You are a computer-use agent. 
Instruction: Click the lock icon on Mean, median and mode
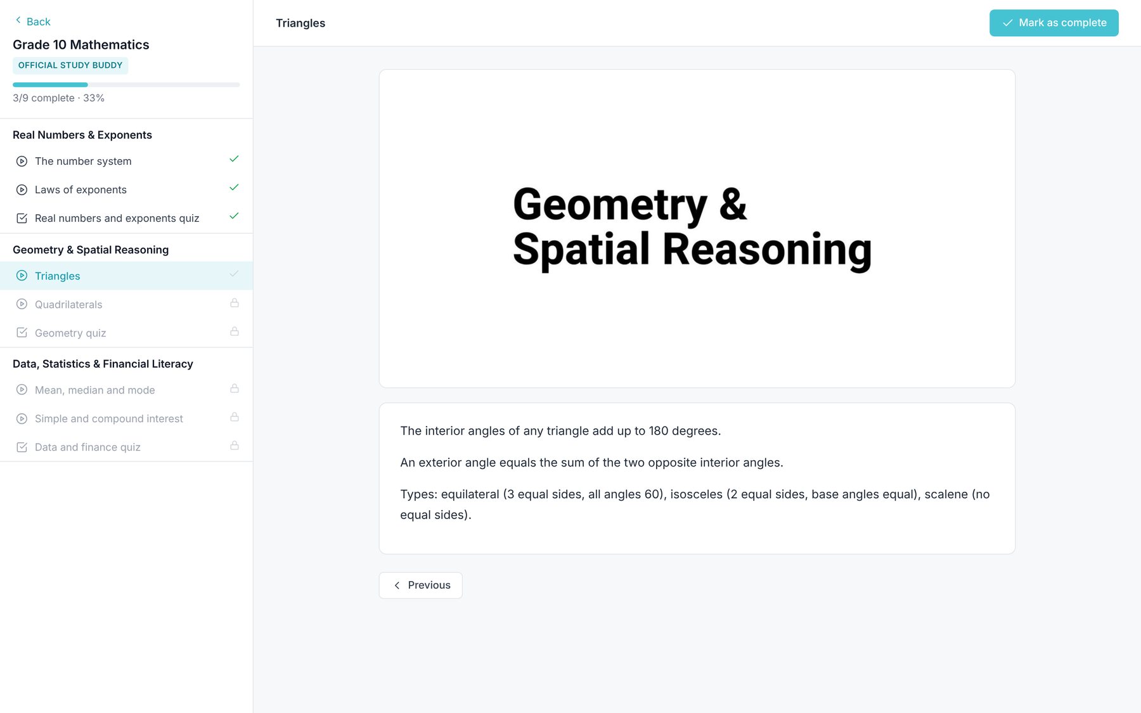tap(235, 389)
